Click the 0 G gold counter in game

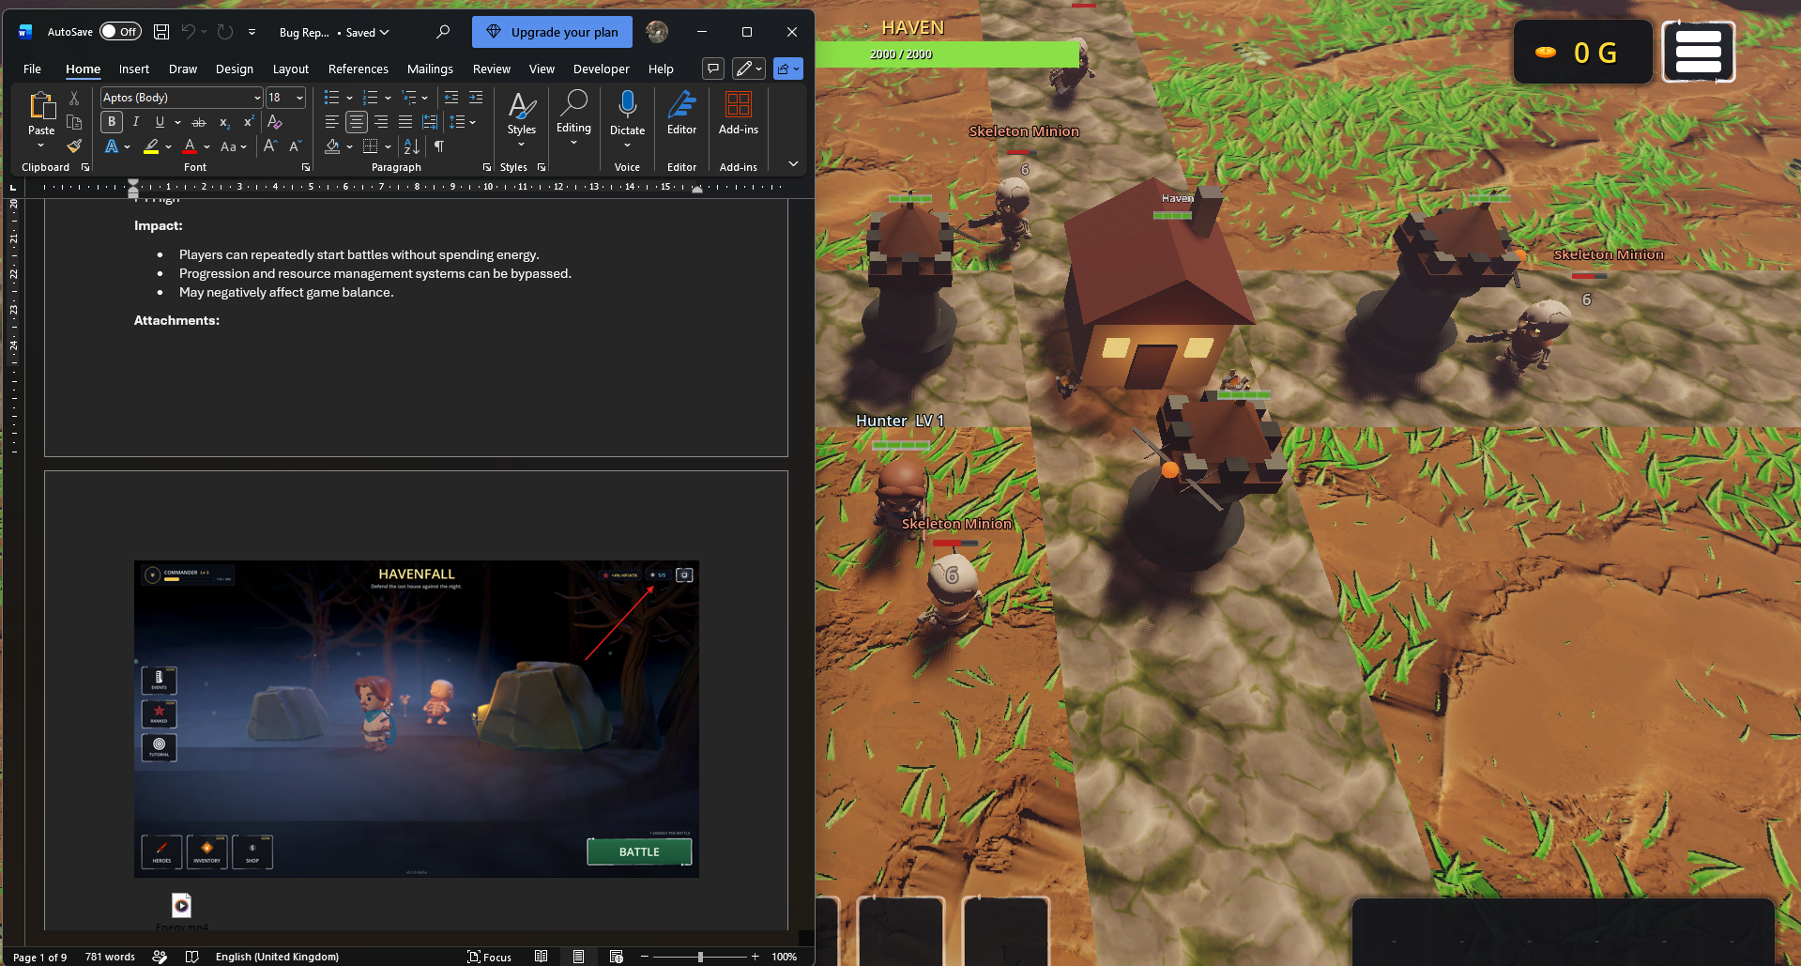[x=1583, y=53]
